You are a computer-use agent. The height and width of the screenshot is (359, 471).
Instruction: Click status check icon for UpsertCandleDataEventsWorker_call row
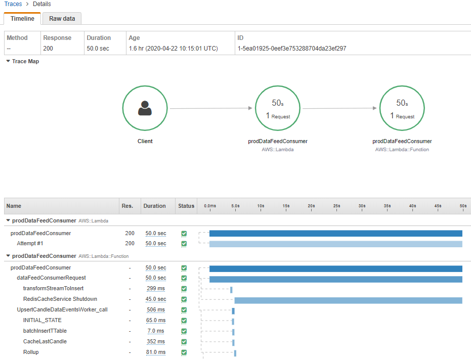click(184, 310)
